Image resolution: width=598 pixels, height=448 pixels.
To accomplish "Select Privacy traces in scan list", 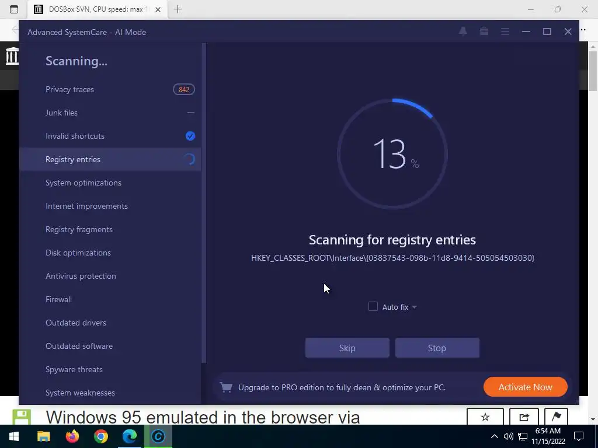I will point(110,89).
